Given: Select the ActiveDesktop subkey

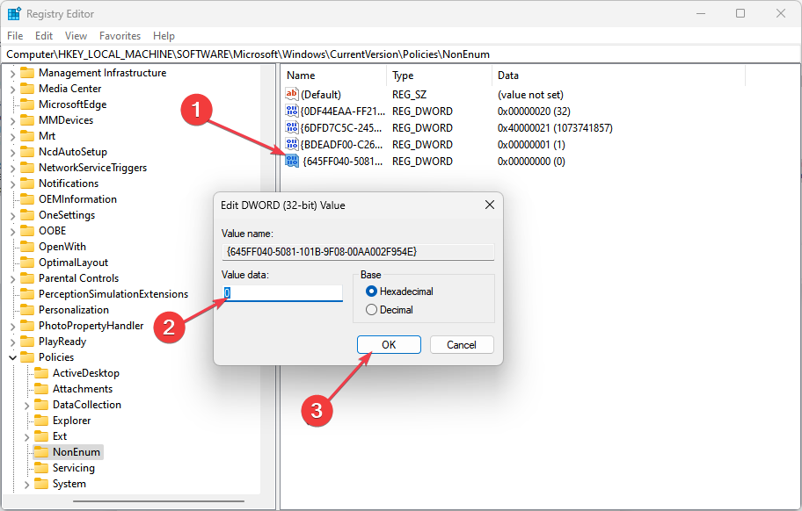Looking at the screenshot, I should (x=86, y=373).
